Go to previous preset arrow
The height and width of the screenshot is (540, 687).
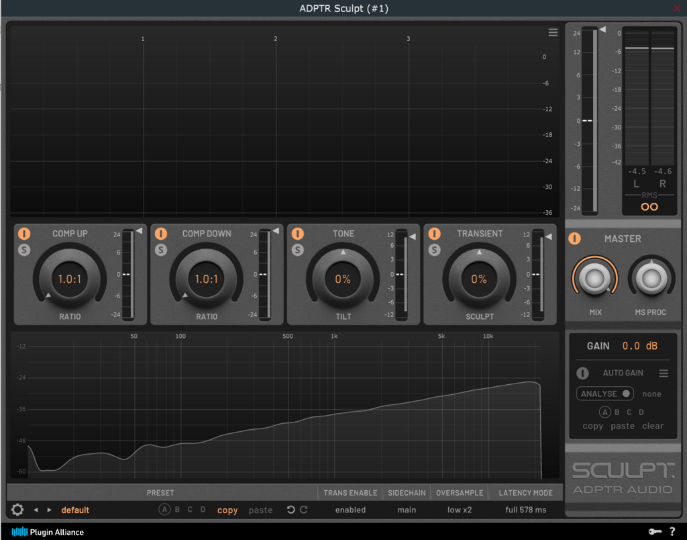point(36,510)
